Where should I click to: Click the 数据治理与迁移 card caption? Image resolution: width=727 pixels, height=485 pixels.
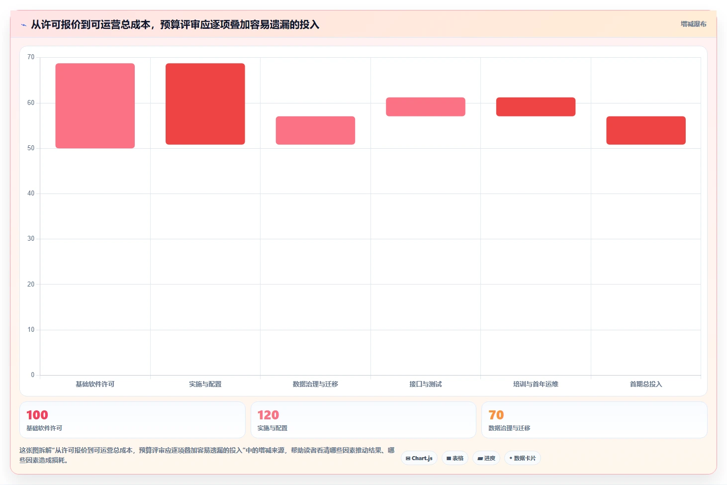(509, 428)
